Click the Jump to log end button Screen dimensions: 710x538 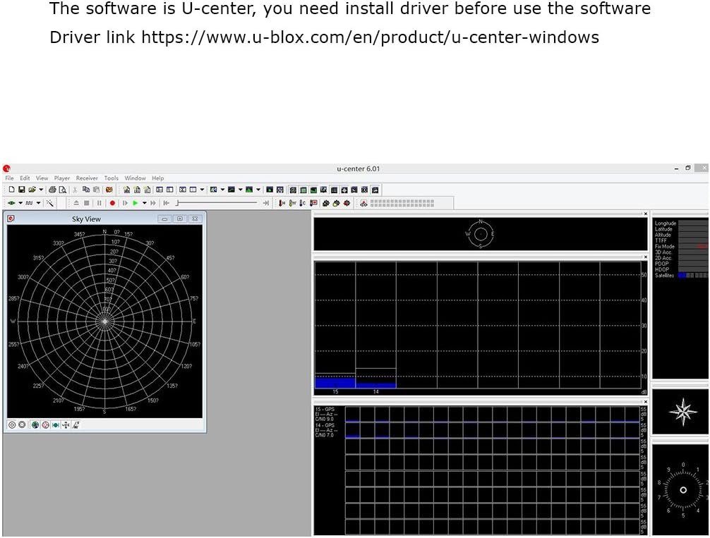point(266,203)
